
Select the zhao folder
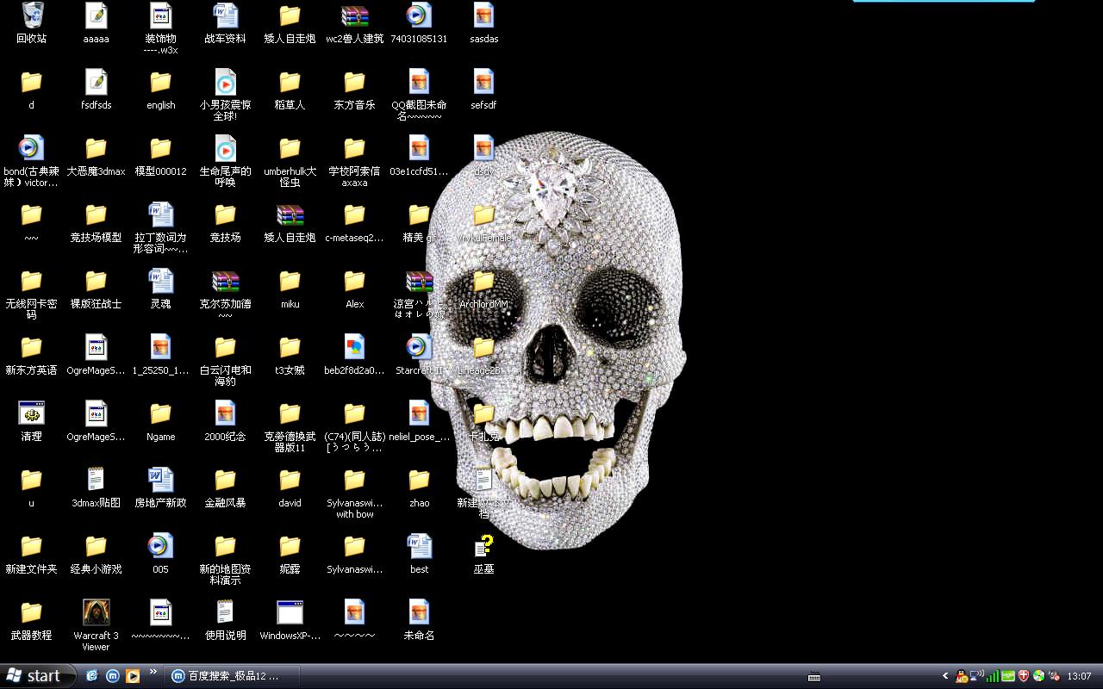click(x=419, y=480)
